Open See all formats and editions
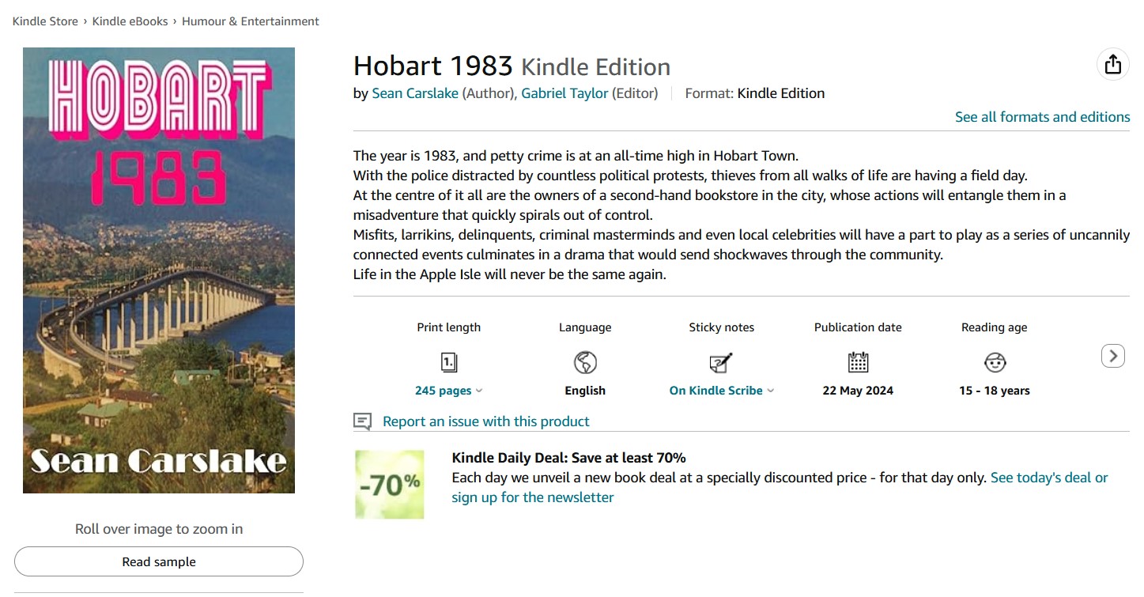 1042,116
